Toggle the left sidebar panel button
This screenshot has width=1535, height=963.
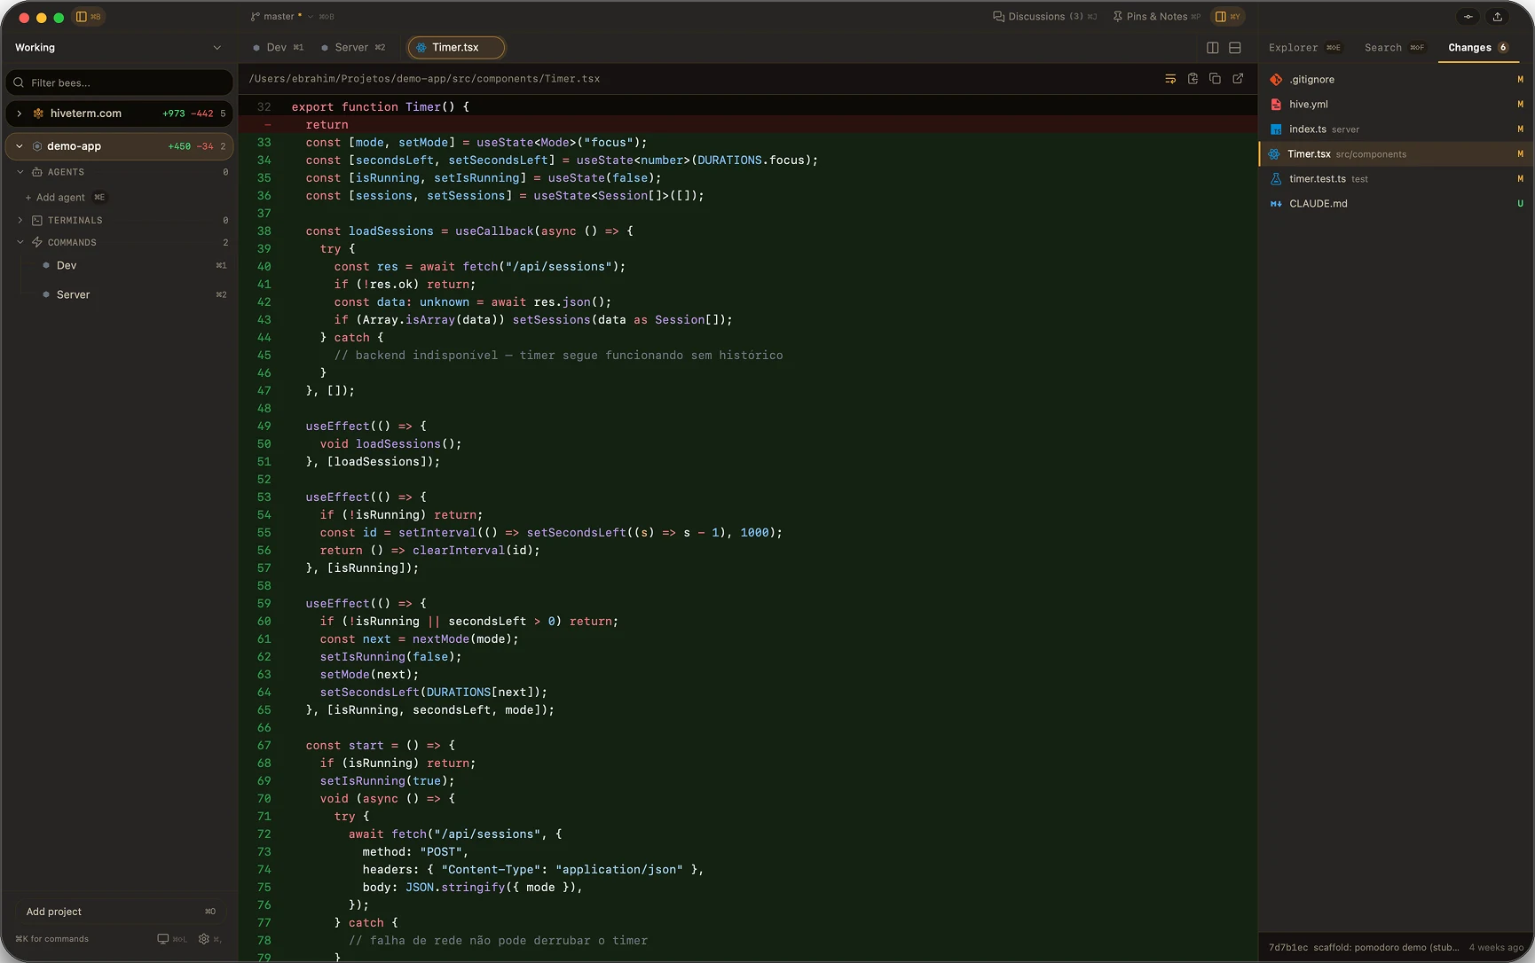88,17
